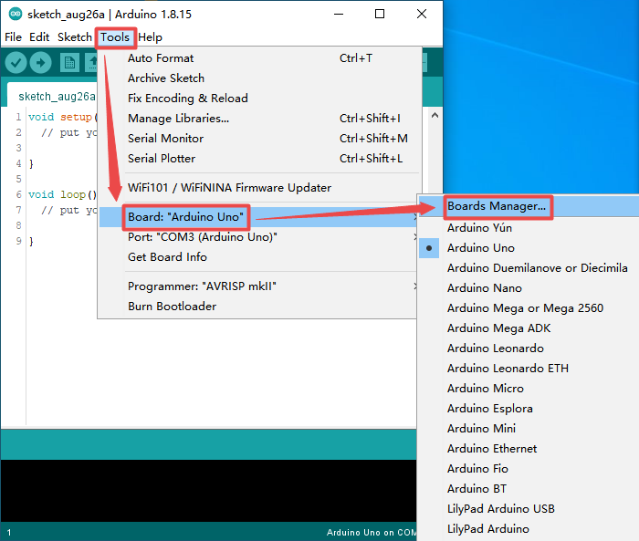Choose LilyPad Arduino board
Image resolution: width=639 pixels, height=541 pixels.
529,529
